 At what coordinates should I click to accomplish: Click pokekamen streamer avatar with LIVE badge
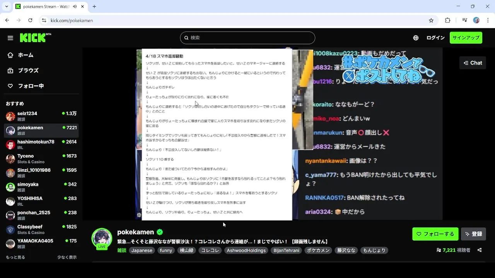click(x=102, y=238)
